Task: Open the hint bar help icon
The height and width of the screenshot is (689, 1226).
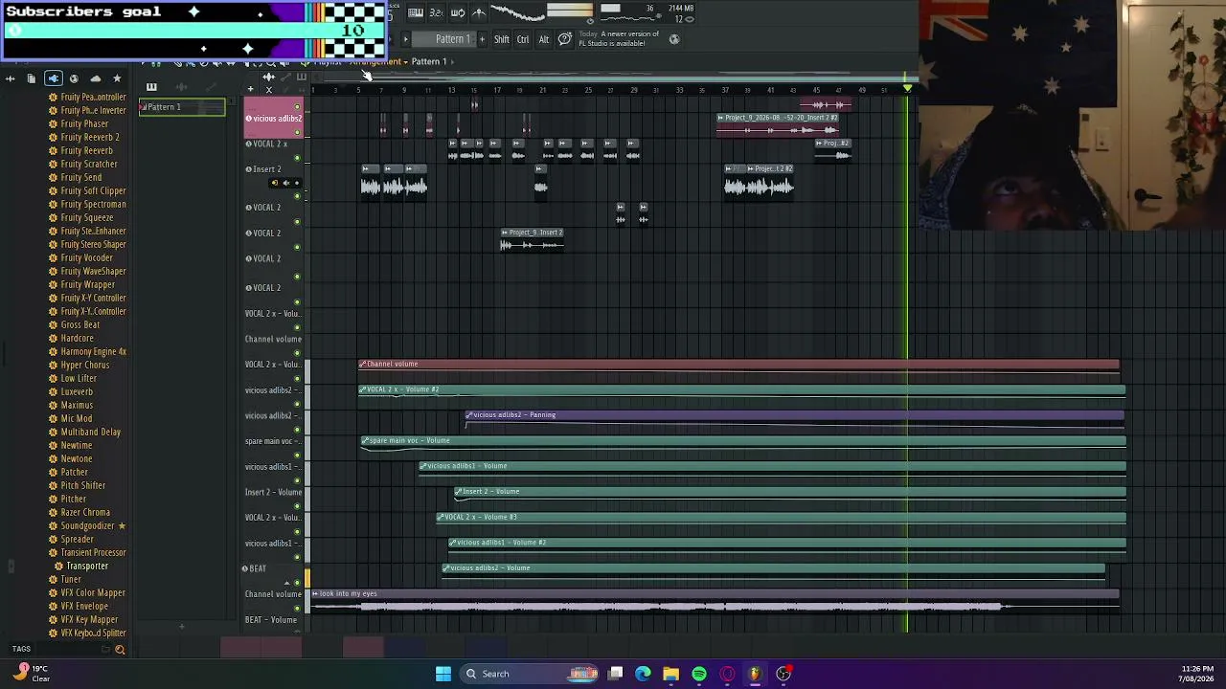Action: (565, 39)
